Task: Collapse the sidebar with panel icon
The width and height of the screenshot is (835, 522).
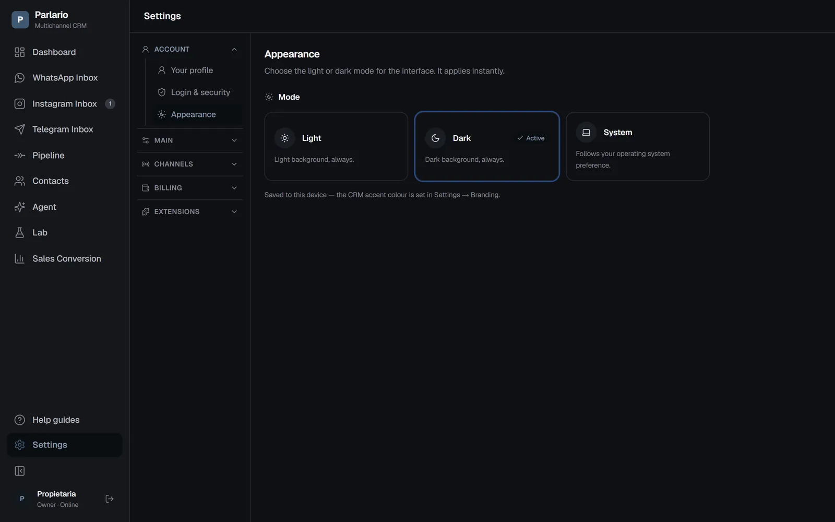Action: tap(20, 471)
